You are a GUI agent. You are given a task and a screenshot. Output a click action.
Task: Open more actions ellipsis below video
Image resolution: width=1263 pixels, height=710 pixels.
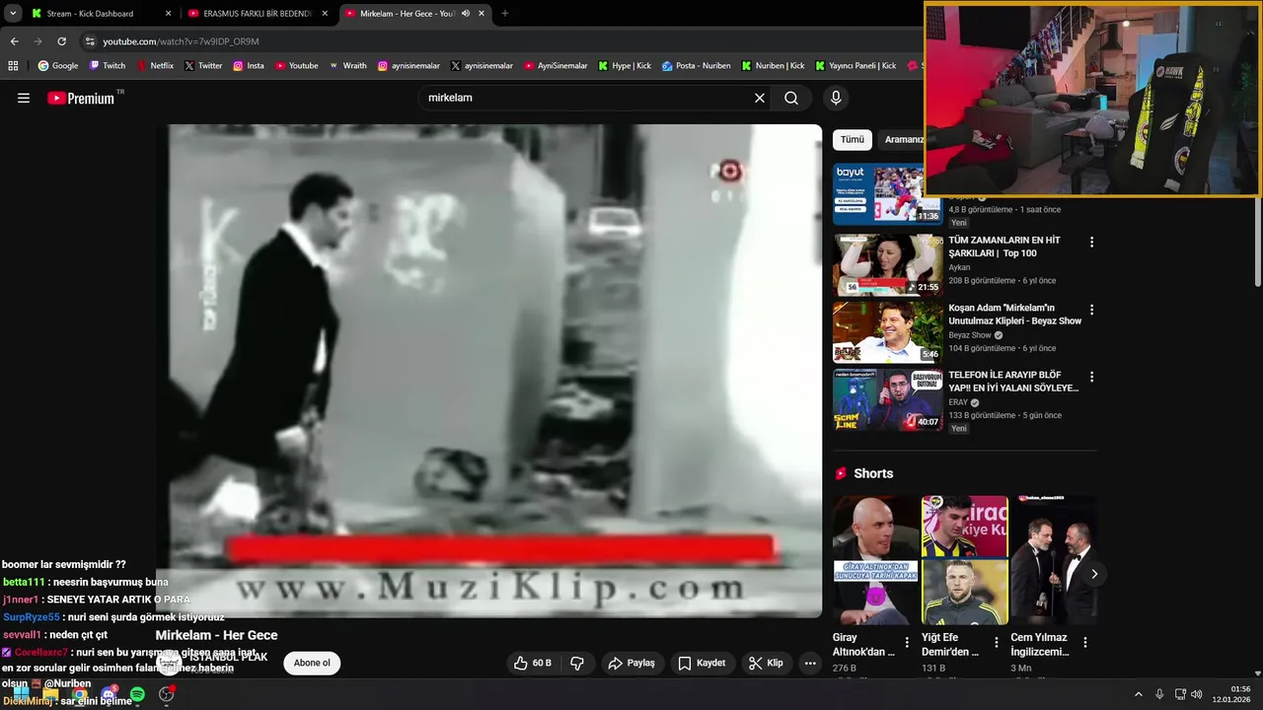[810, 663]
